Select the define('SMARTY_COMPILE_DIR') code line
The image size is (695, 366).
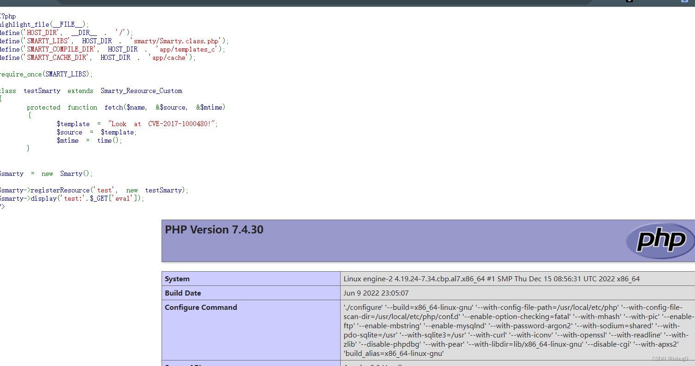(113, 49)
